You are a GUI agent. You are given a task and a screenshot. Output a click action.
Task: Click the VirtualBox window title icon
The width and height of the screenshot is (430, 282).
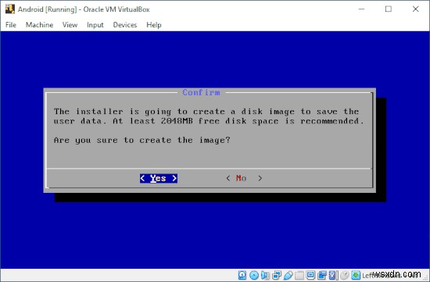(x=10, y=9)
